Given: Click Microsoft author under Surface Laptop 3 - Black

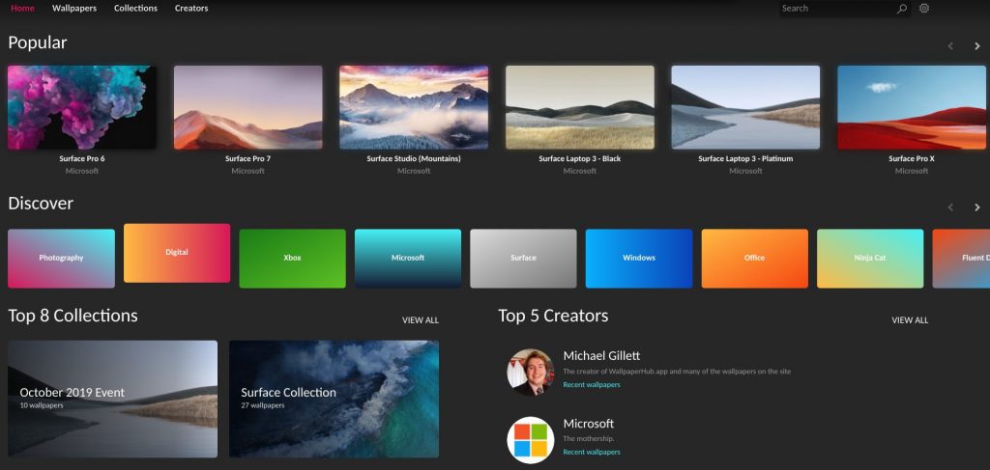Looking at the screenshot, I should (580, 171).
